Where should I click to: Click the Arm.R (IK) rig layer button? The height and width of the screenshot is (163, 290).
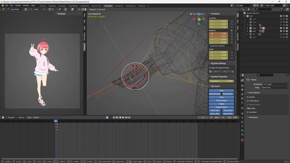(228, 110)
